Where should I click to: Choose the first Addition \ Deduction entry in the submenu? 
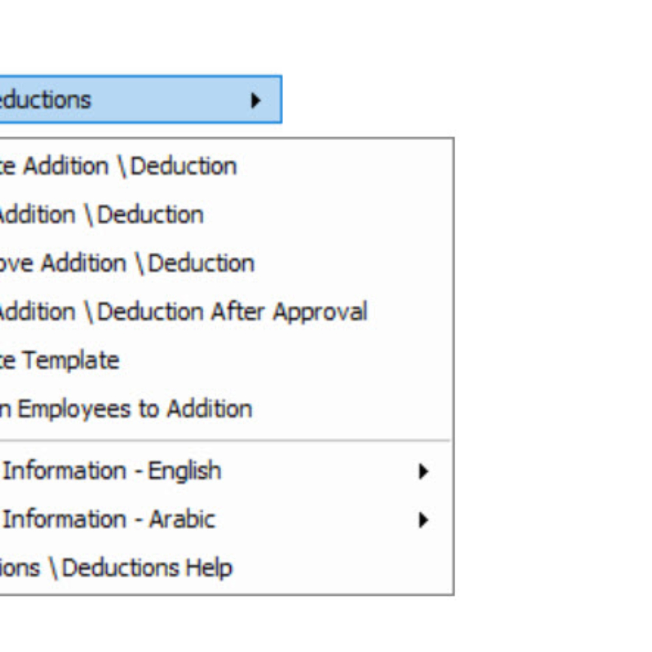[227, 166]
